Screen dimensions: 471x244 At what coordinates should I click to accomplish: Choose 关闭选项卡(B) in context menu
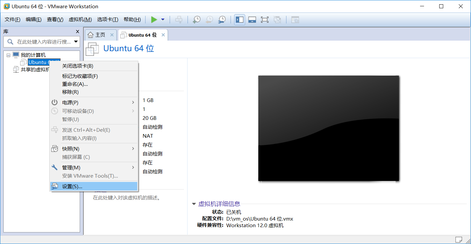(94, 66)
